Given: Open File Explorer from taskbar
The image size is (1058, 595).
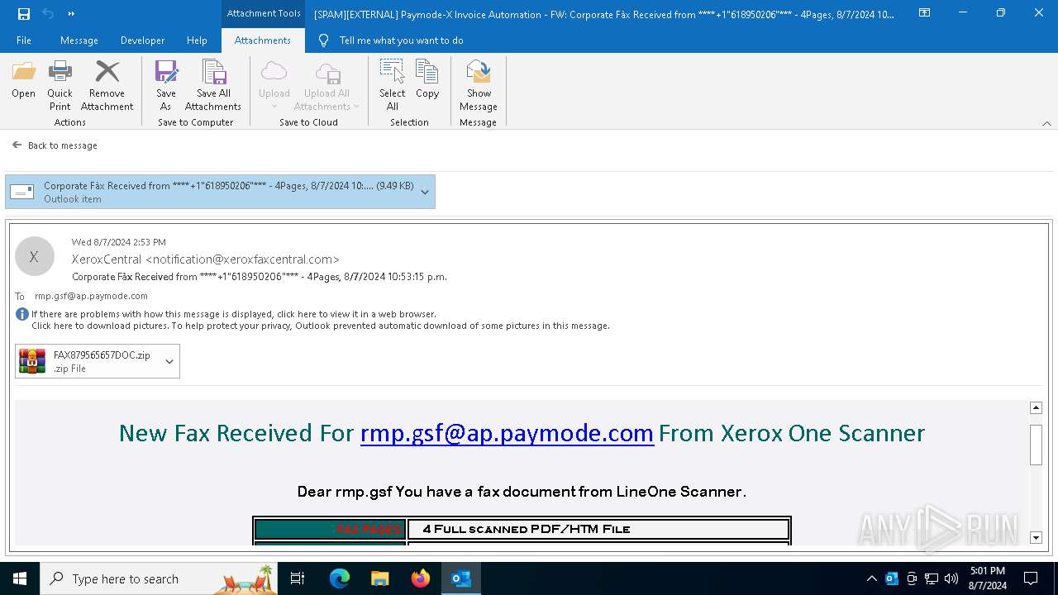Looking at the screenshot, I should point(379,578).
